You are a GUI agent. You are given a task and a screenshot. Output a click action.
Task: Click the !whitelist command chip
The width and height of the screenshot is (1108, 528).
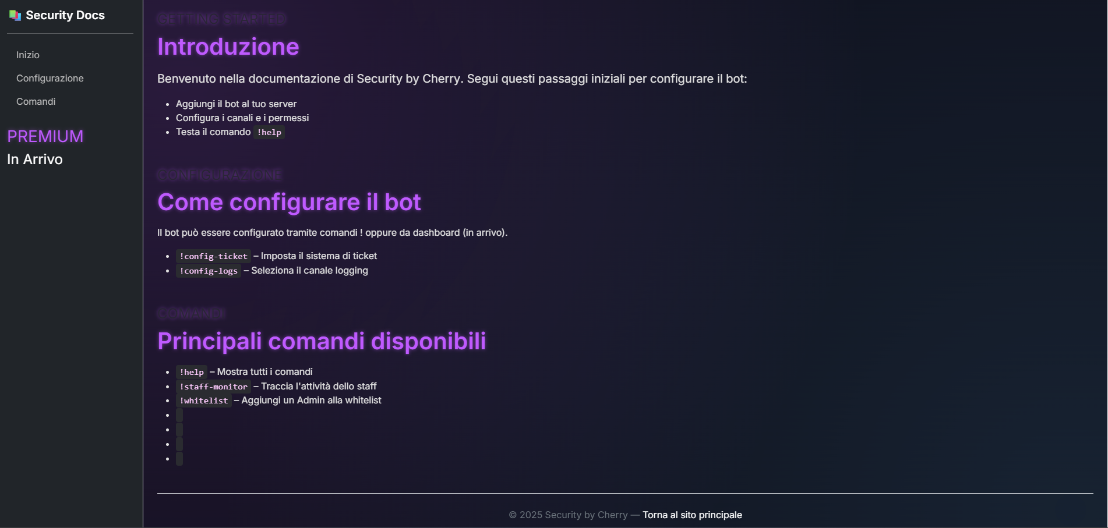coord(203,401)
